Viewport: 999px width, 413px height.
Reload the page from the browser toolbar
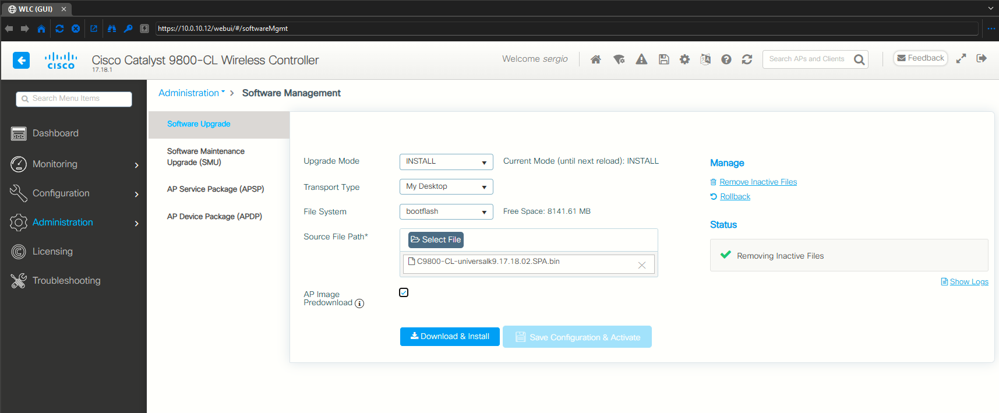[59, 29]
